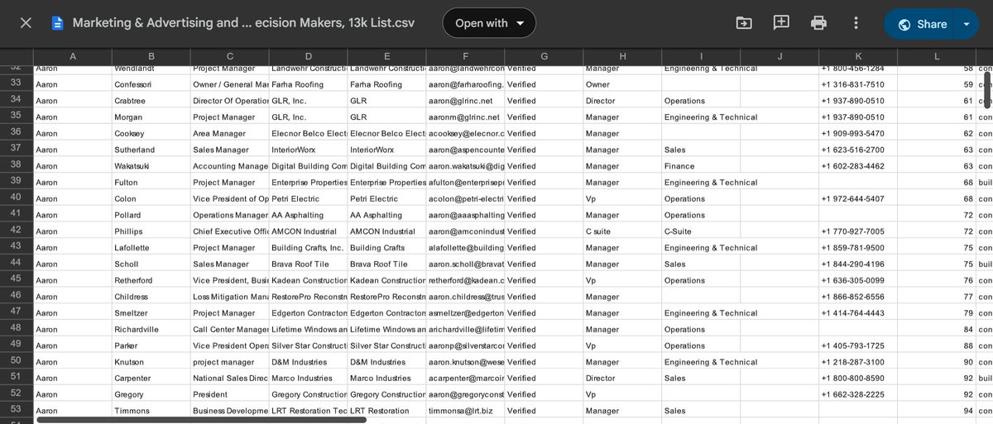
Task: Click phone '+1 316-831-7510' cell
Action: pyautogui.click(x=858, y=84)
